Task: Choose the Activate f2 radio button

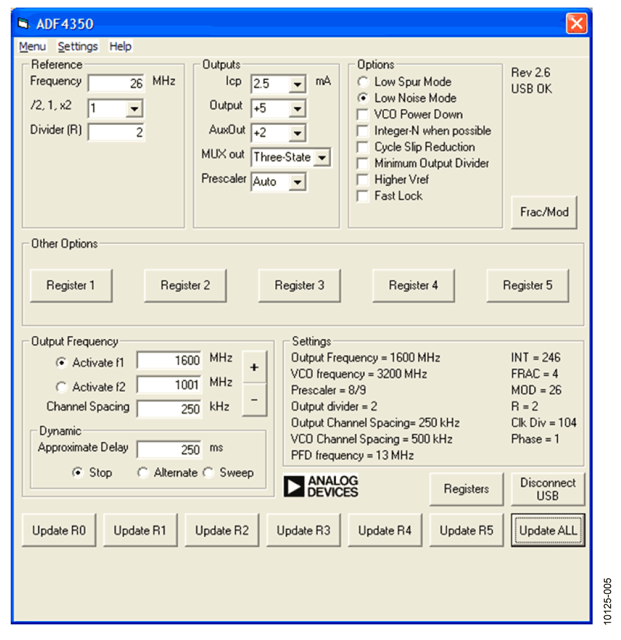Action: point(61,387)
